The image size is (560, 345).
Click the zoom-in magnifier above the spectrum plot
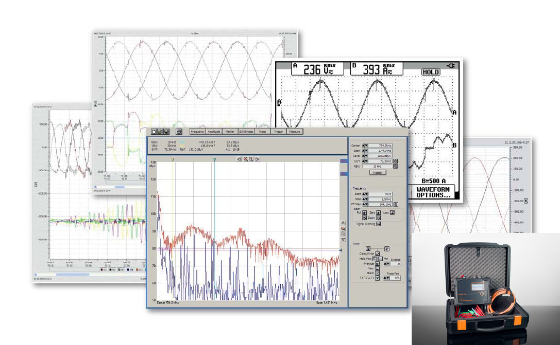(x=246, y=159)
